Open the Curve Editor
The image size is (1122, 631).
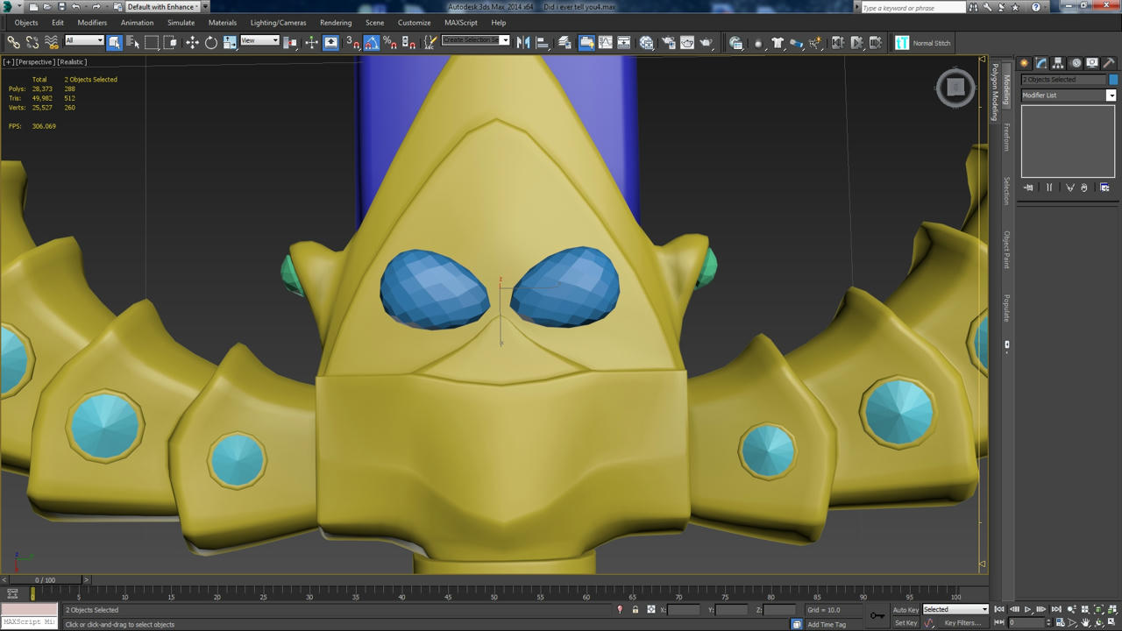click(x=605, y=42)
